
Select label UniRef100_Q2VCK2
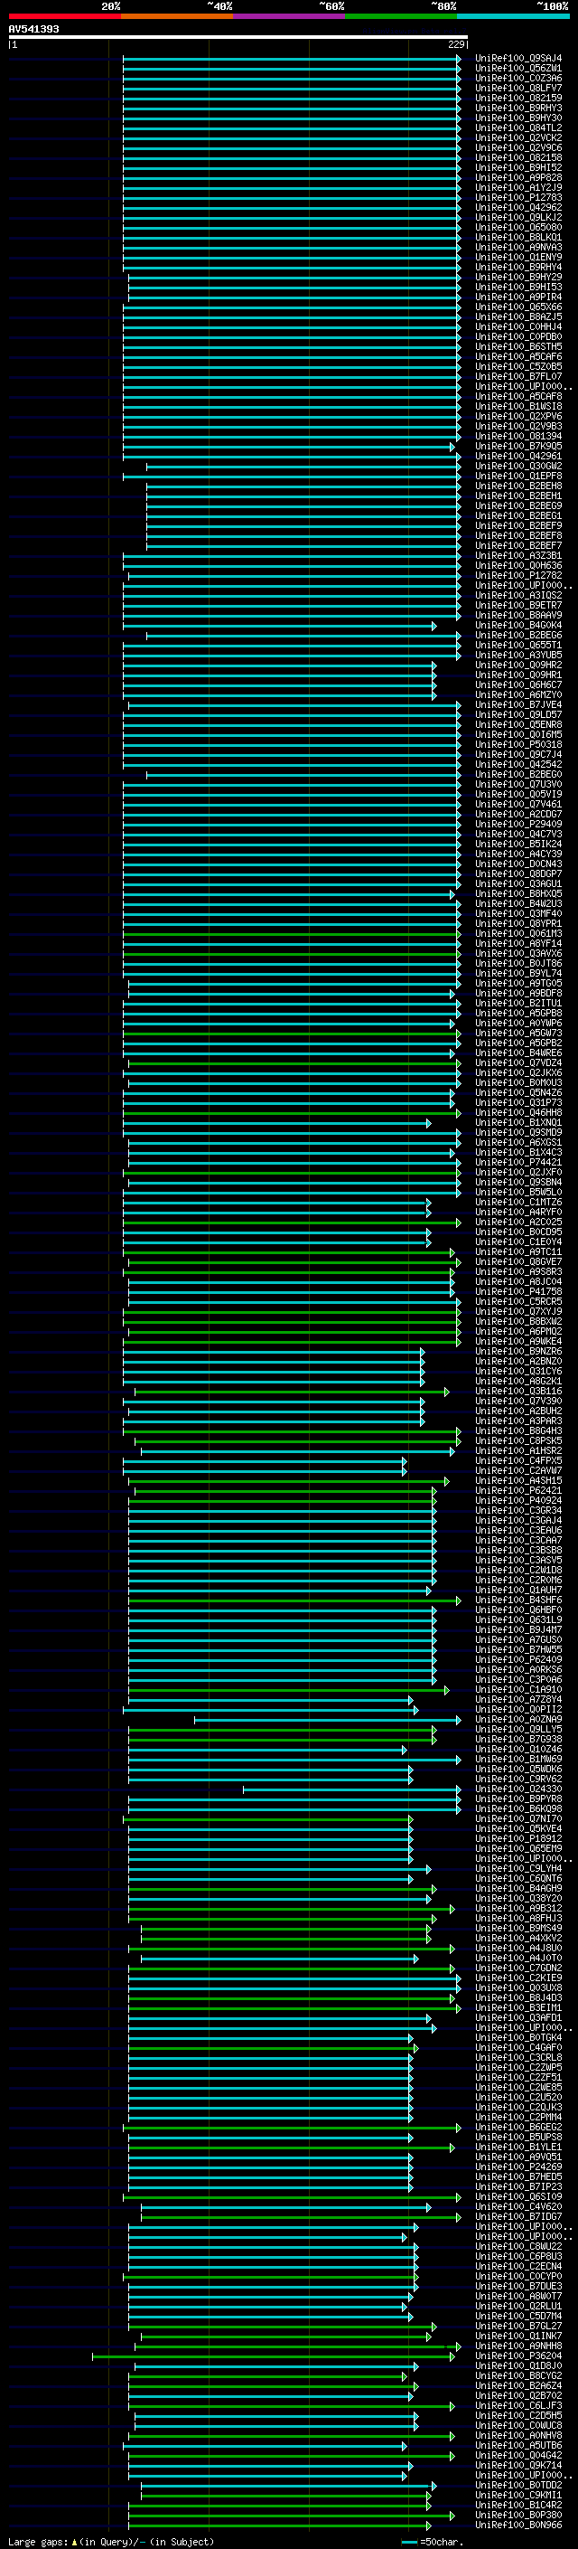pyautogui.click(x=517, y=137)
